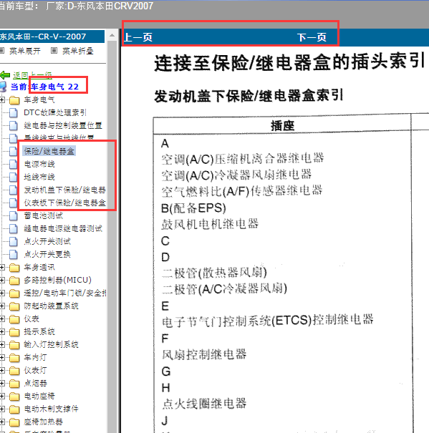This screenshot has width=429, height=433.
Task: Click page icon beside 保险/继电器盒
Action: (x=14, y=151)
